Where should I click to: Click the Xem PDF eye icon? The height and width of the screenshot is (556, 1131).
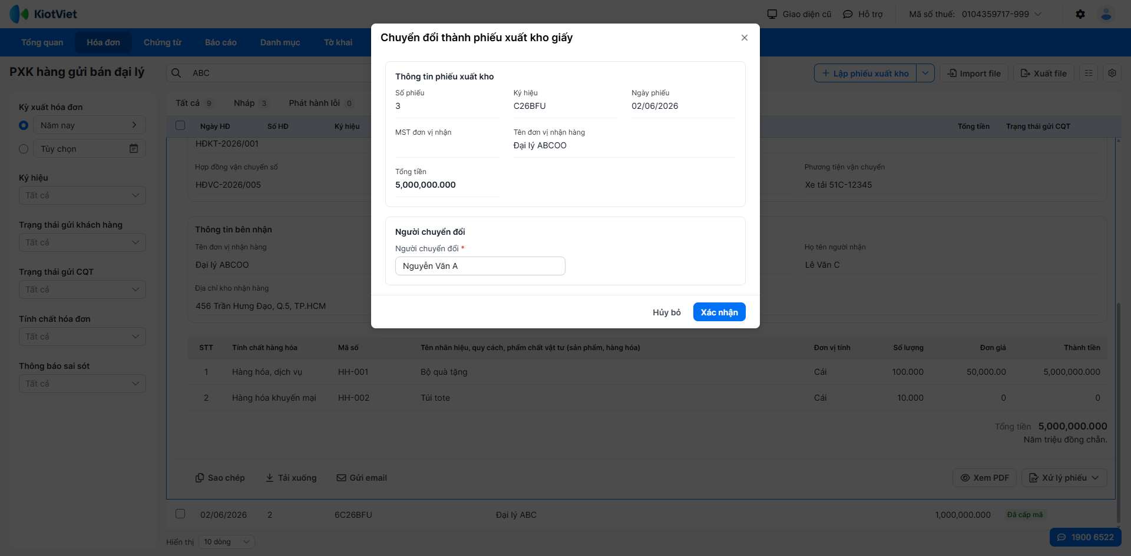965,478
